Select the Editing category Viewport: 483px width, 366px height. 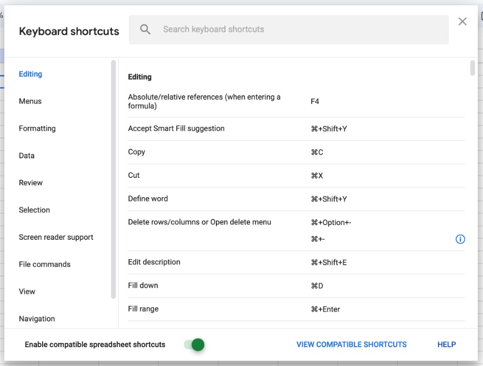coord(30,74)
